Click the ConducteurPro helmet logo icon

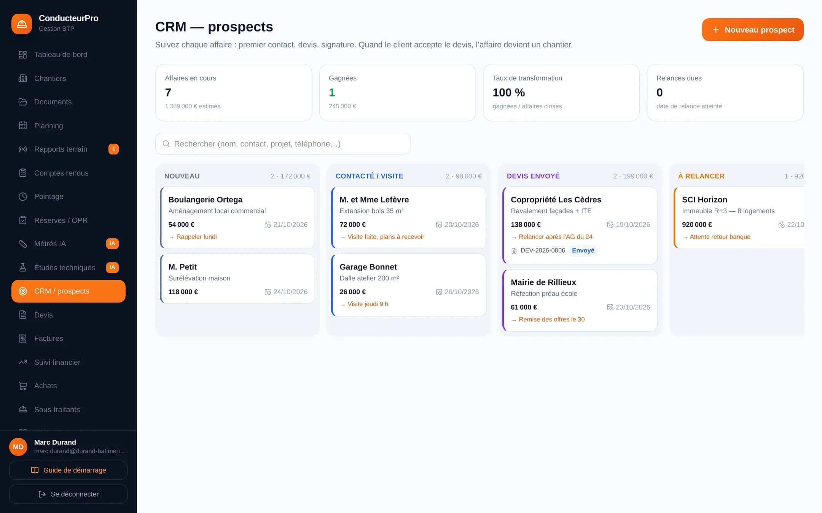tap(22, 24)
